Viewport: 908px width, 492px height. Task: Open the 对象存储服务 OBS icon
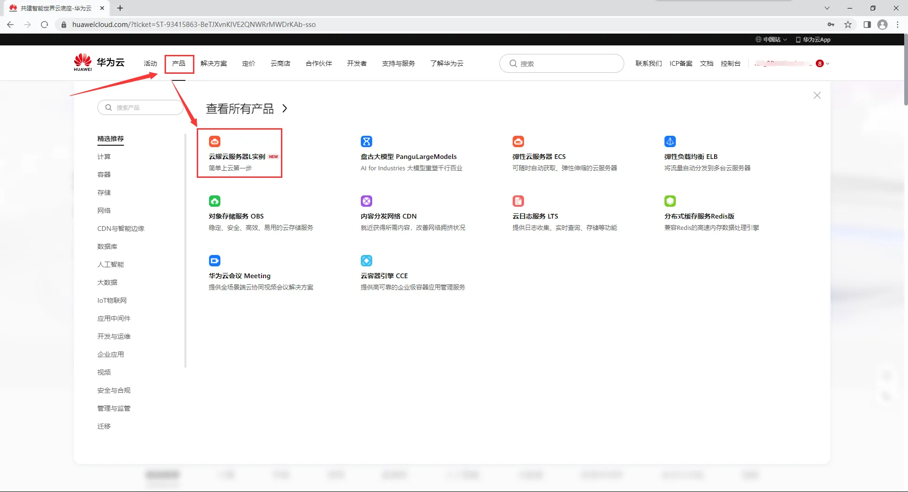(x=215, y=201)
